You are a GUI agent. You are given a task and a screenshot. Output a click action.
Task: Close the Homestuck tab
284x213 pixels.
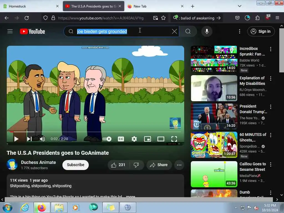[57, 6]
